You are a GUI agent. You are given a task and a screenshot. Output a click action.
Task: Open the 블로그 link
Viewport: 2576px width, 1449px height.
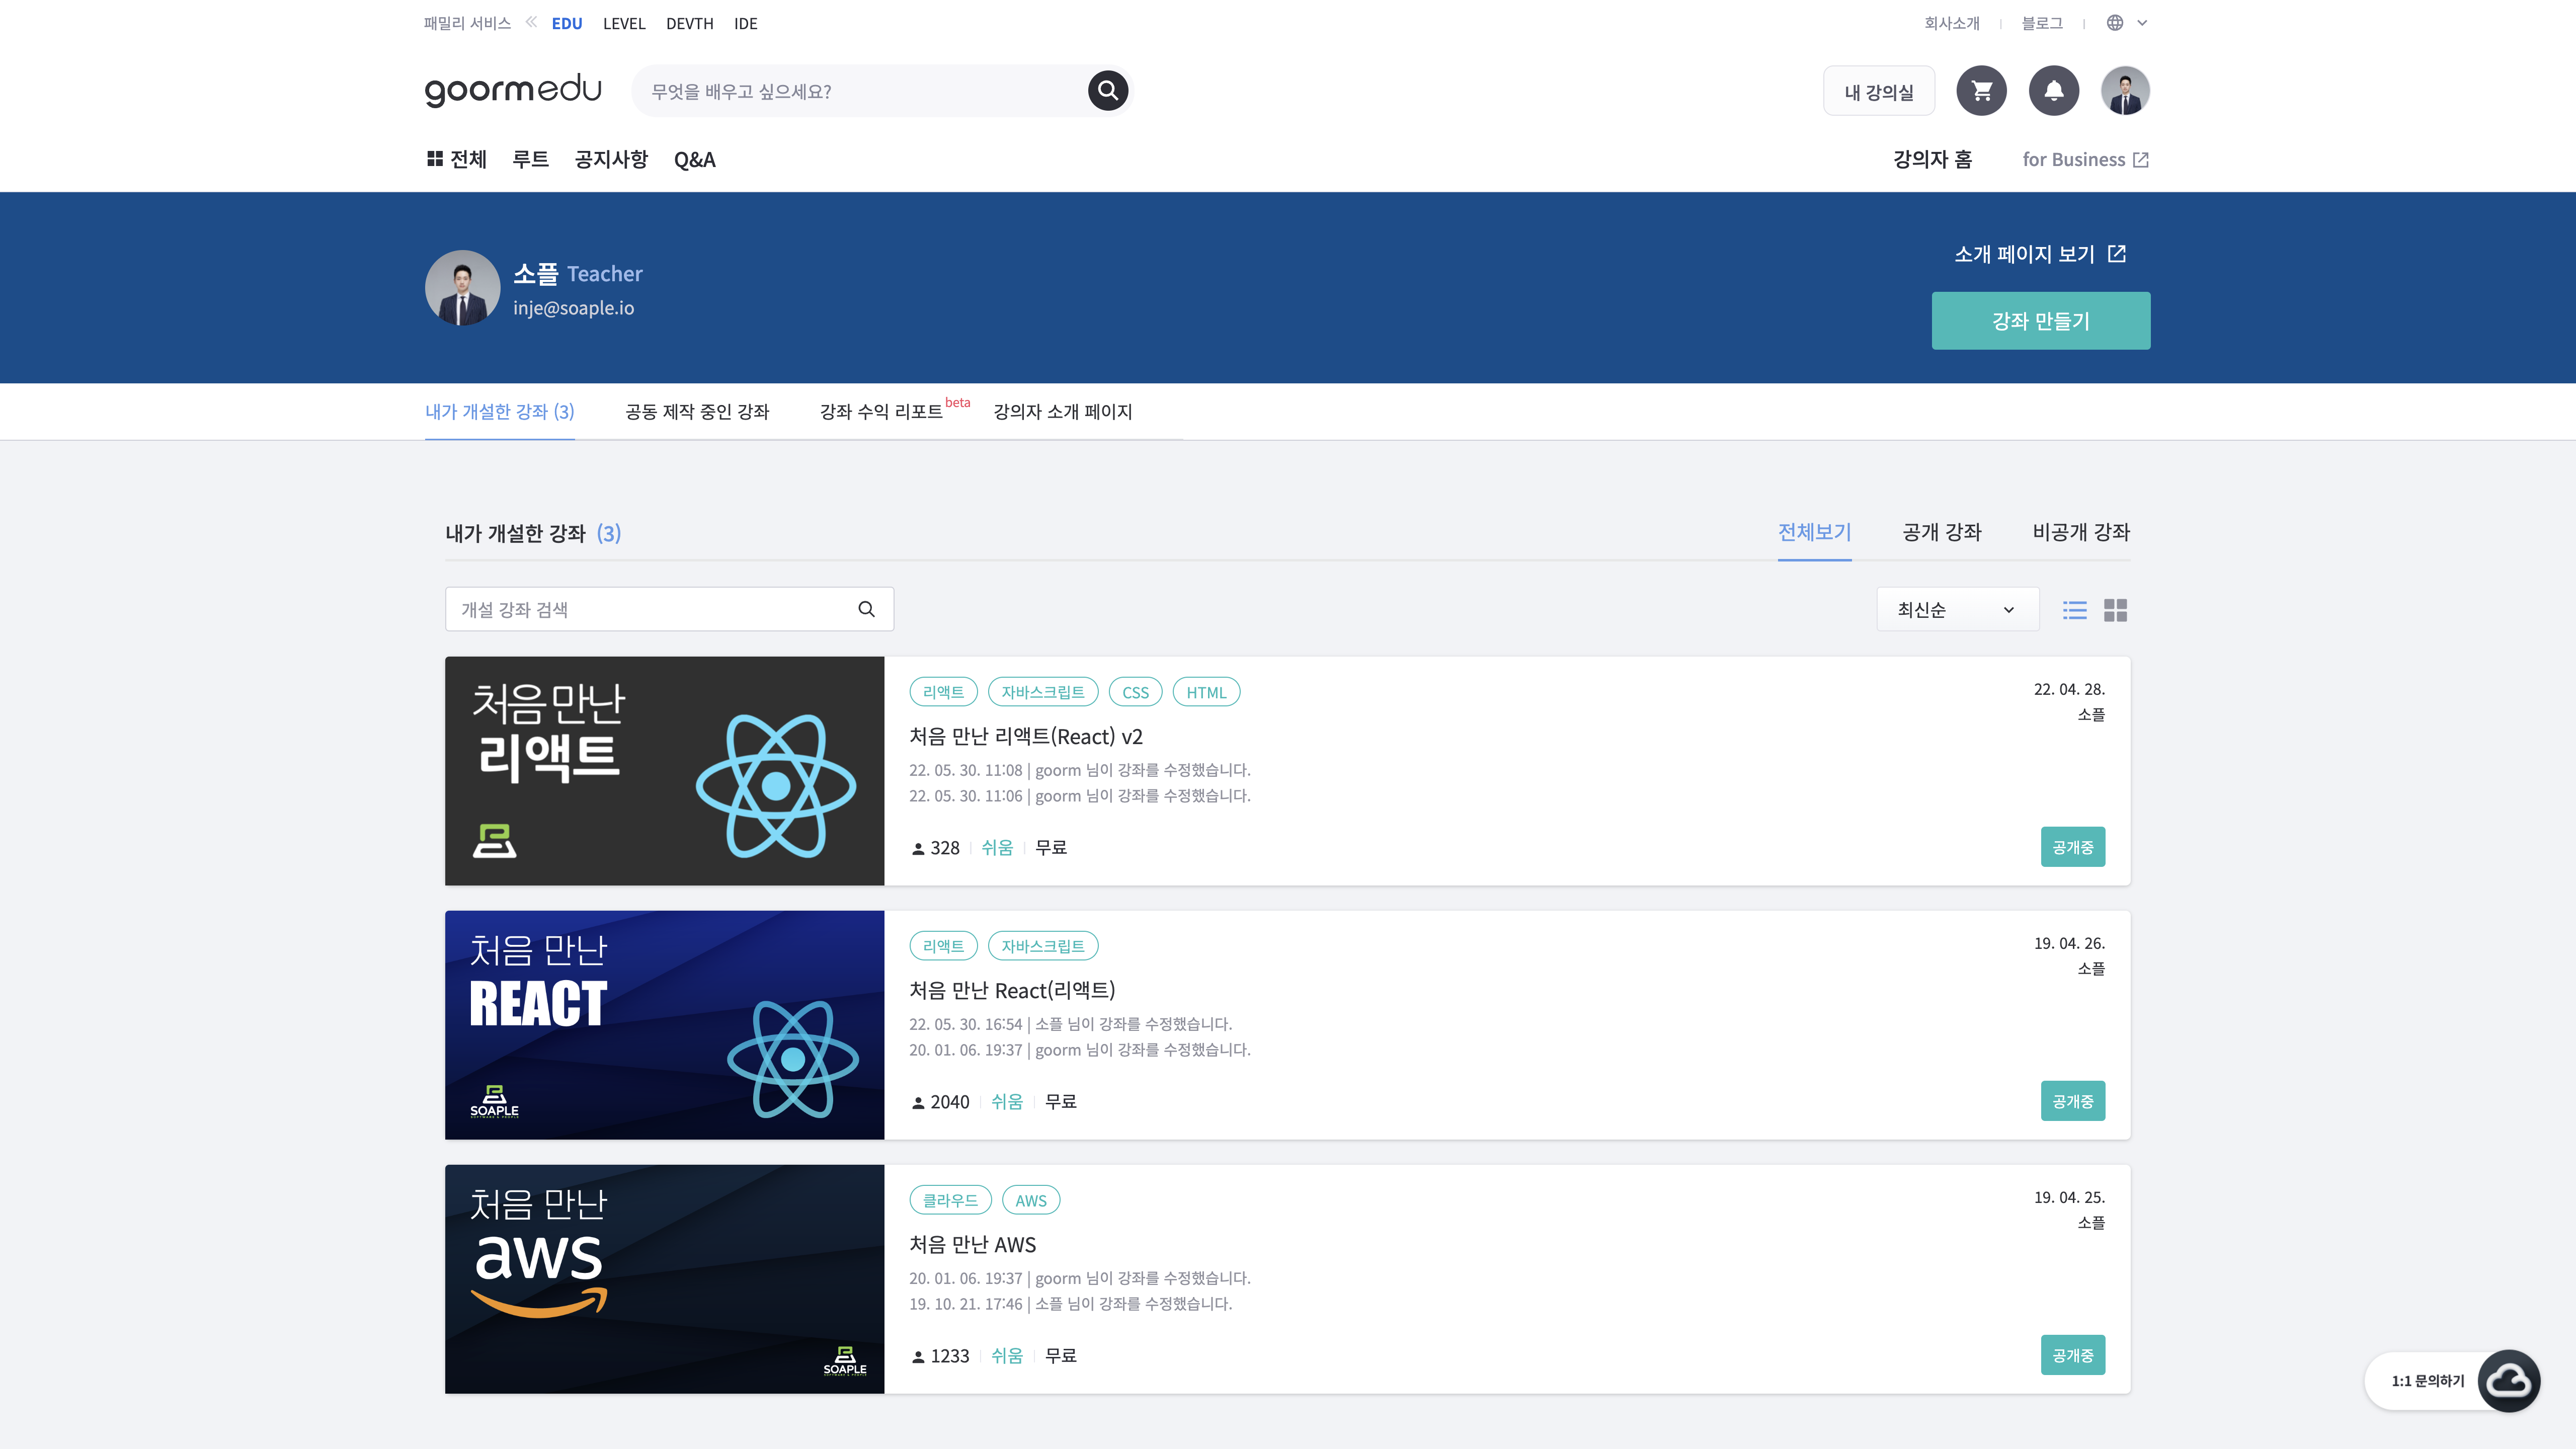point(2041,23)
